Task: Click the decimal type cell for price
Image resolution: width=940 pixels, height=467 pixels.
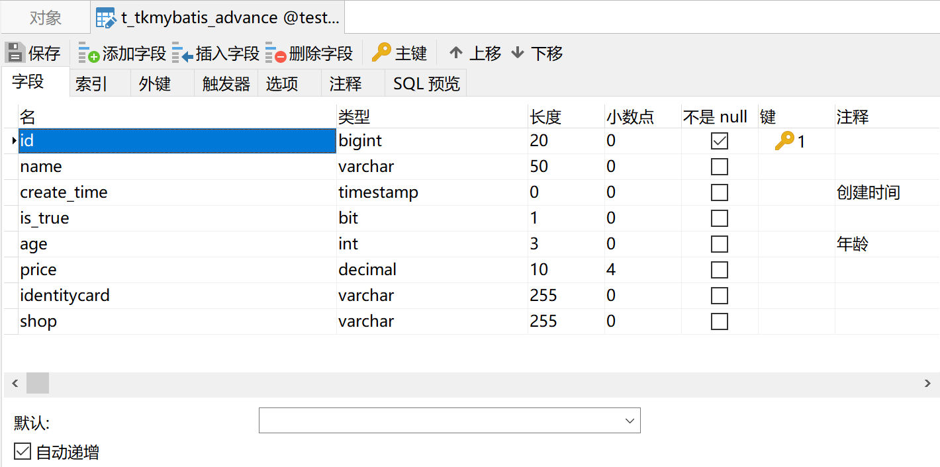Action: 432,270
